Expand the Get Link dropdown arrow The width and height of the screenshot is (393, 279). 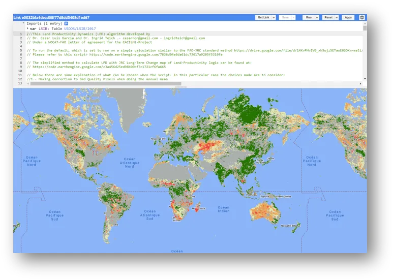(274, 17)
